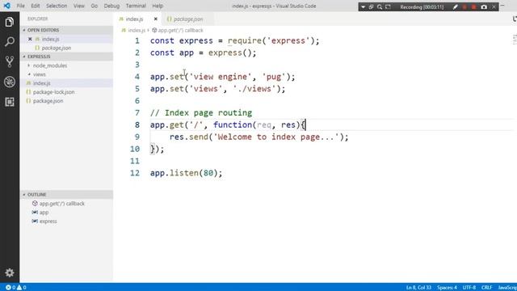
Task: Click the VS Code logo icon
Action: 6,6
